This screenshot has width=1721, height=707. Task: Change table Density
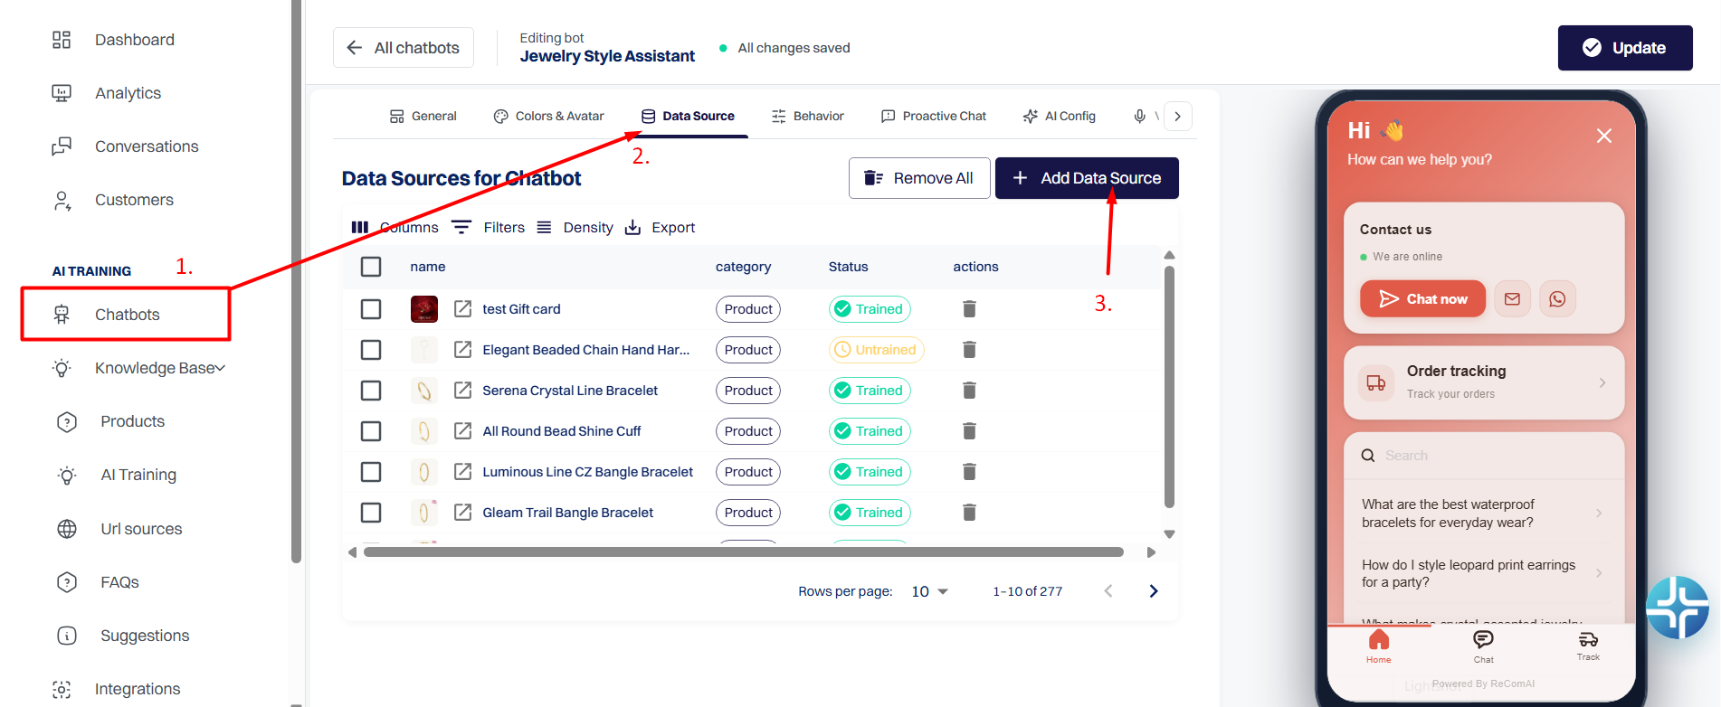pos(575,227)
